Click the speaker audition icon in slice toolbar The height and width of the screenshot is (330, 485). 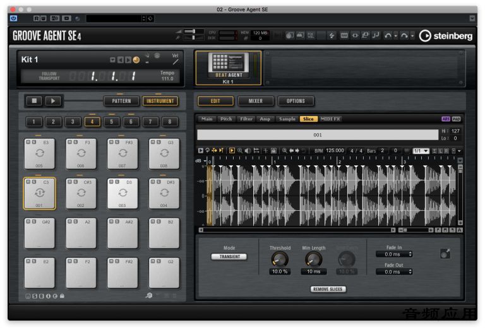coord(248,150)
